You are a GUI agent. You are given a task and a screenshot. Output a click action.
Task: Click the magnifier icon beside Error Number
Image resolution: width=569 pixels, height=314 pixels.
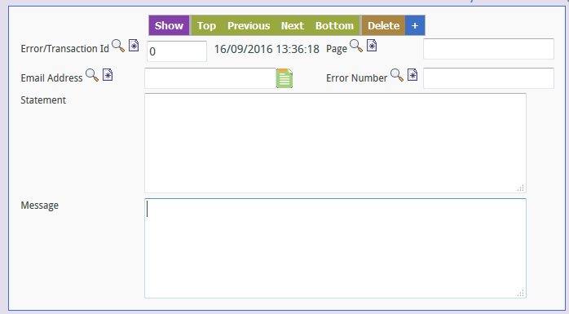[x=397, y=75]
